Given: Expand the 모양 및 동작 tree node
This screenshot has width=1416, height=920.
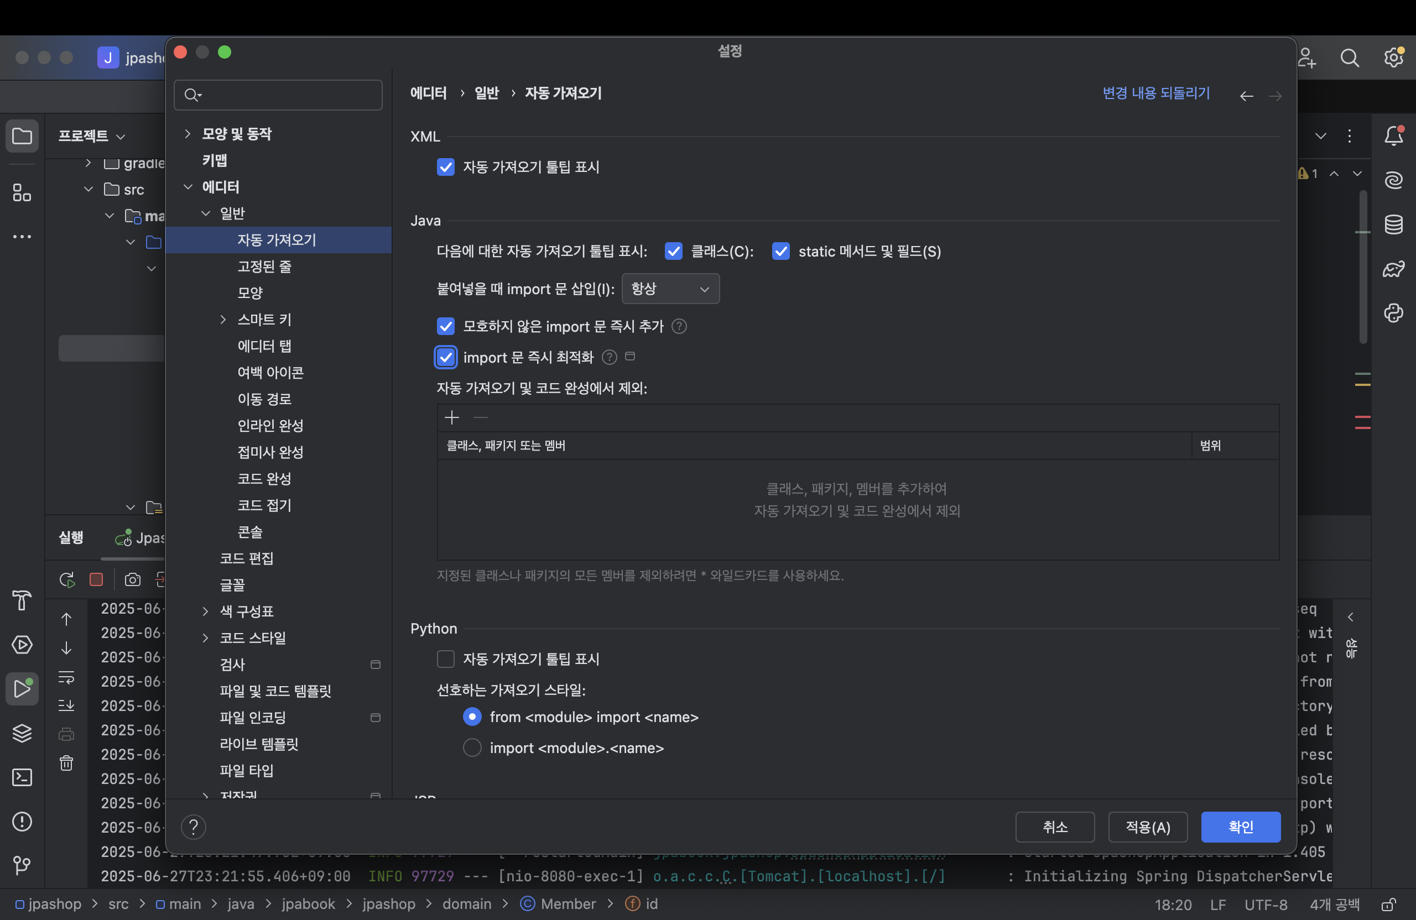Looking at the screenshot, I should [x=188, y=134].
